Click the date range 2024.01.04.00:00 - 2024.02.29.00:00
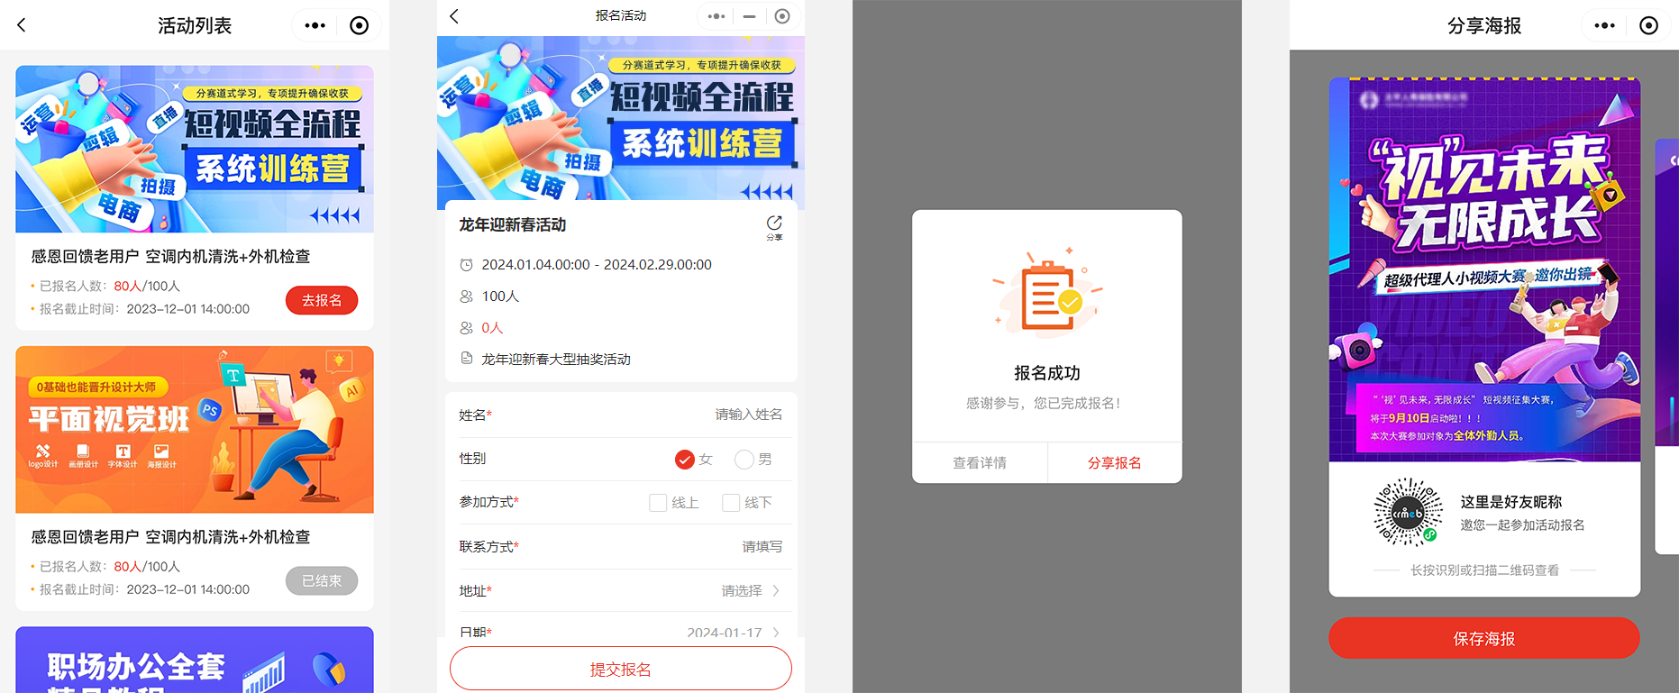The height and width of the screenshot is (693, 1679). coord(597,265)
